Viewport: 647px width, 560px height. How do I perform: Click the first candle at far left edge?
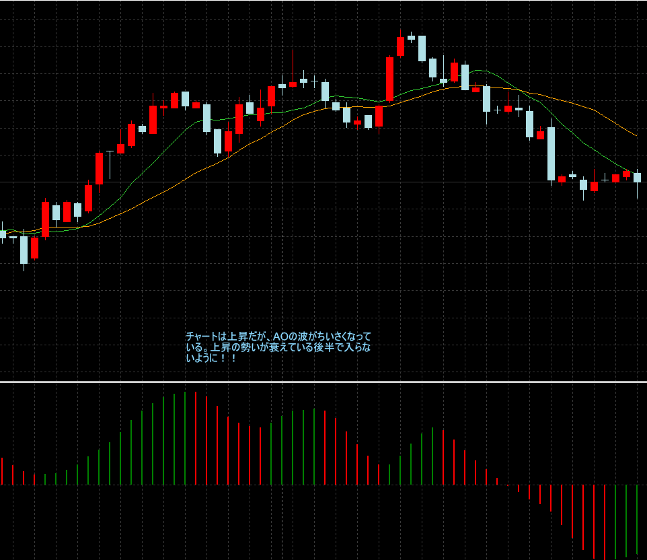click(2, 234)
